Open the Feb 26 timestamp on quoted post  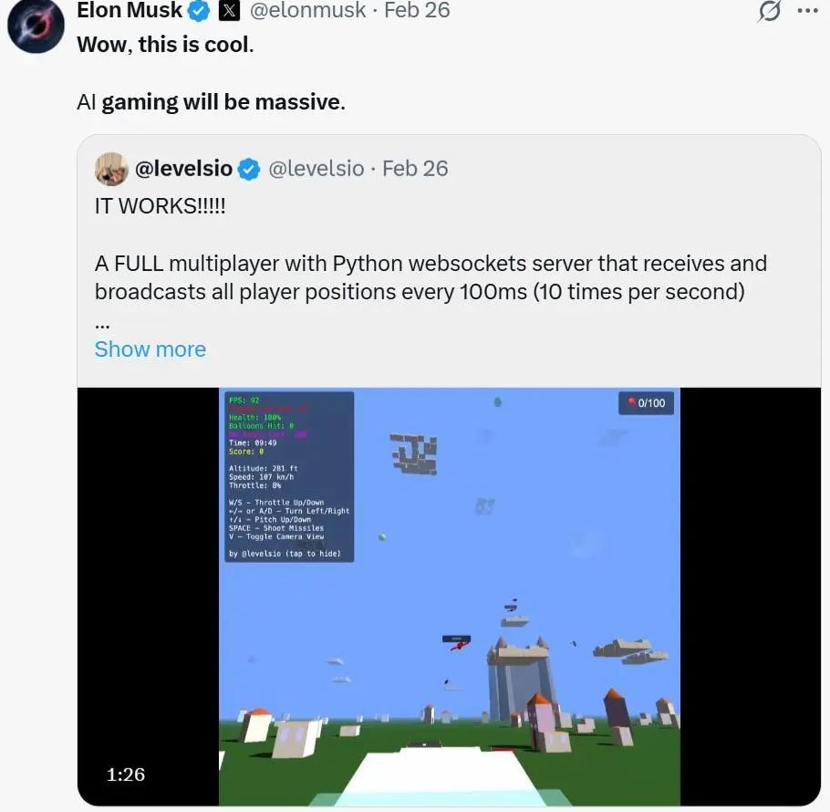415,169
